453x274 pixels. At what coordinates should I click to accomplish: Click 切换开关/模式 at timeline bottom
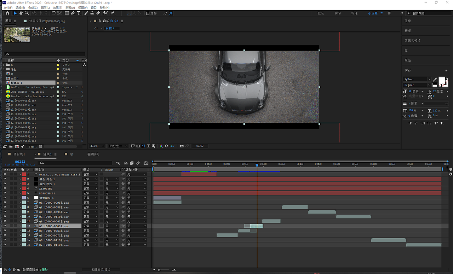tap(101, 270)
